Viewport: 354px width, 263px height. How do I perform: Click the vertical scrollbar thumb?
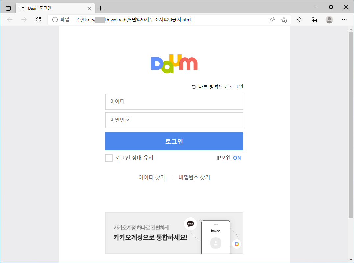351,125
